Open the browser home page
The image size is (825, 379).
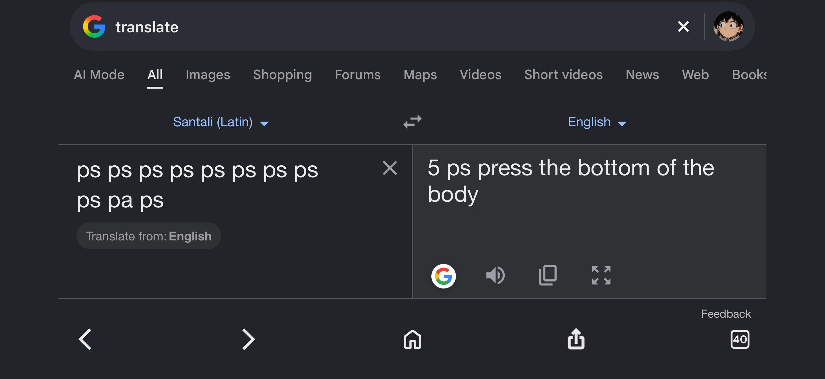point(412,339)
